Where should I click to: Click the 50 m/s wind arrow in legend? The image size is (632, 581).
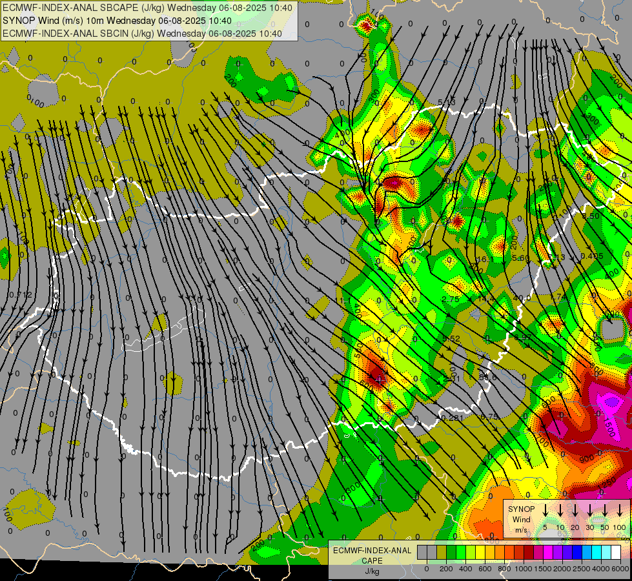click(x=605, y=510)
